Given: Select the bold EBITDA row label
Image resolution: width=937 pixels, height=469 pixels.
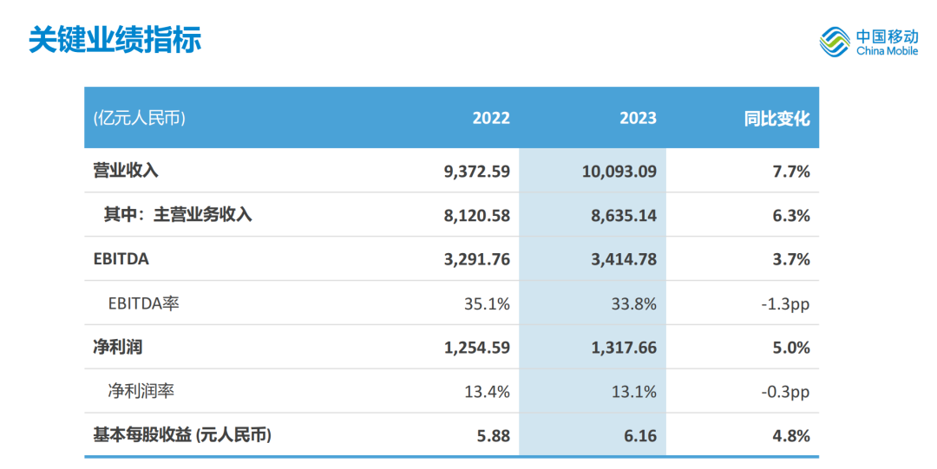Looking at the screenshot, I should [x=121, y=258].
